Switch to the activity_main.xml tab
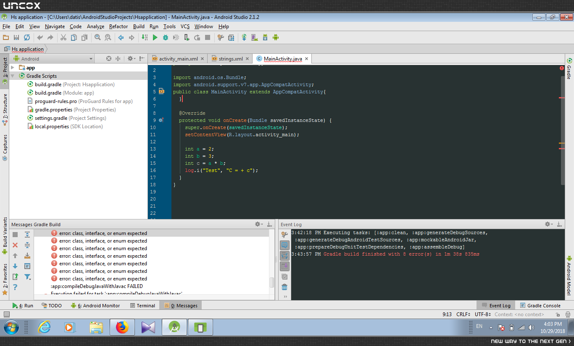Viewport: 574px width, 346px height. [178, 59]
